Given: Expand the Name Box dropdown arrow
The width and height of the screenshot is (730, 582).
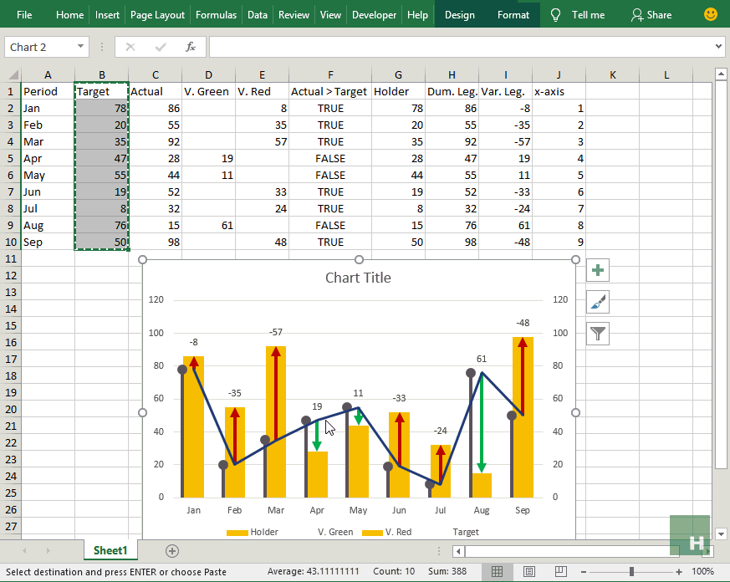Looking at the screenshot, I should pyautogui.click(x=80, y=47).
